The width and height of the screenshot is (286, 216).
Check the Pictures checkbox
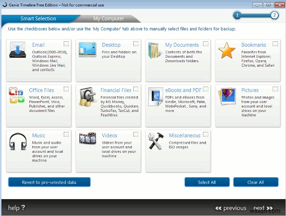click(275, 89)
